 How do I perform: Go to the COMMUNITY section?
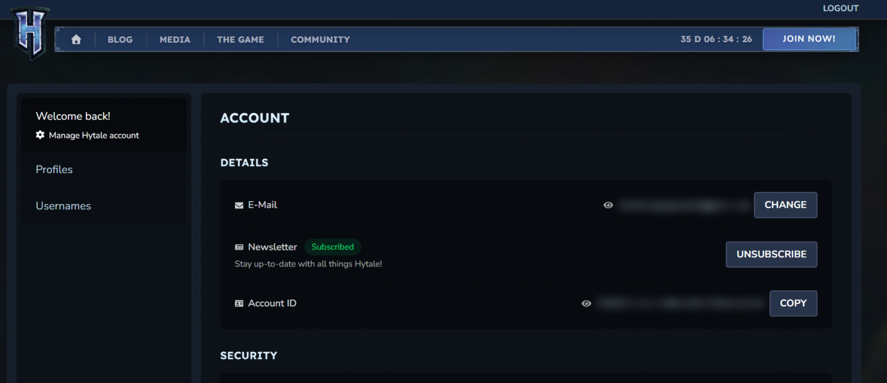pos(320,39)
